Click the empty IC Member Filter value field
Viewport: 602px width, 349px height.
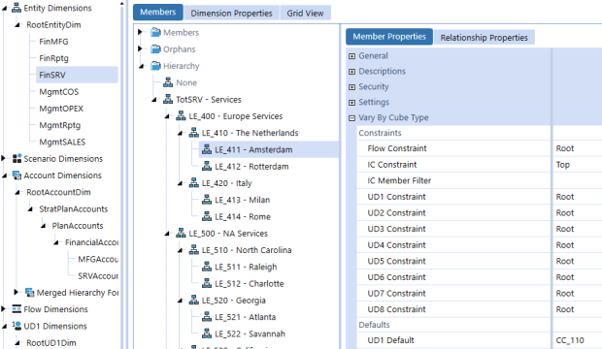tap(577, 180)
